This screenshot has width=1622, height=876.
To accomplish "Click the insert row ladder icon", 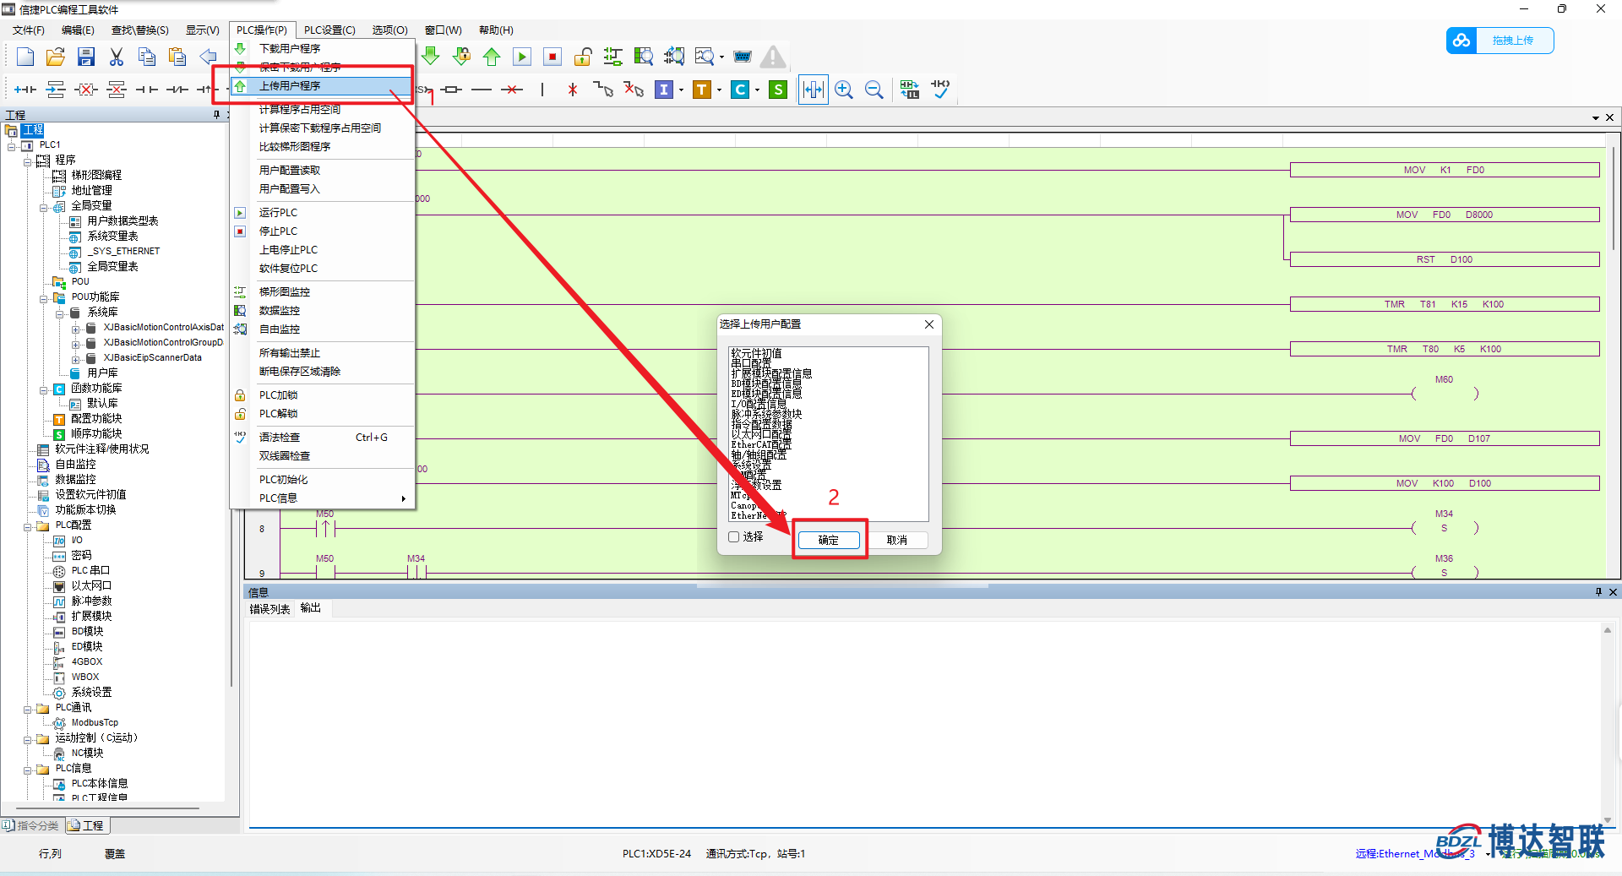I will coord(56,90).
